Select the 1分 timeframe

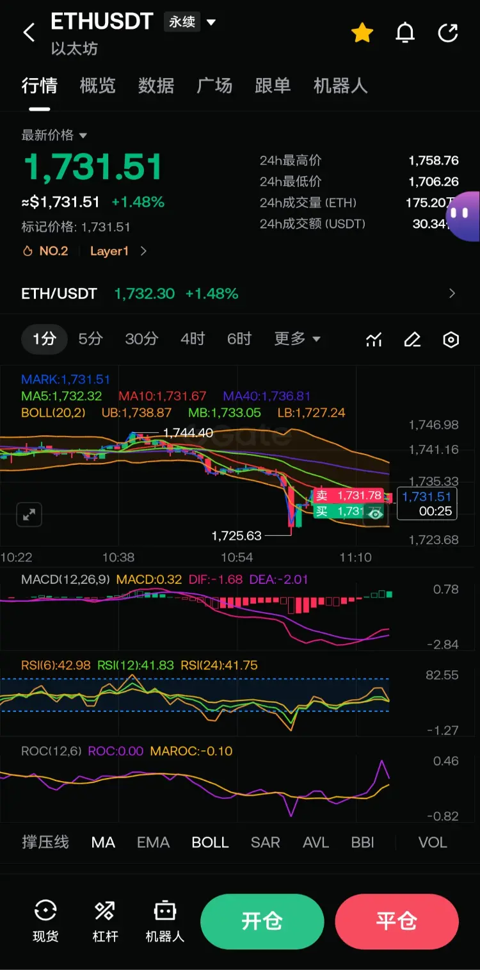44,339
